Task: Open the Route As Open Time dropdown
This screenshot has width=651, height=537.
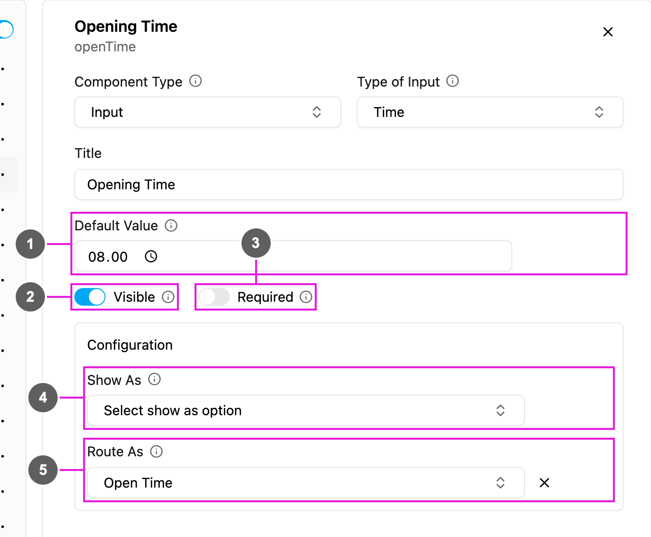Action: [306, 483]
